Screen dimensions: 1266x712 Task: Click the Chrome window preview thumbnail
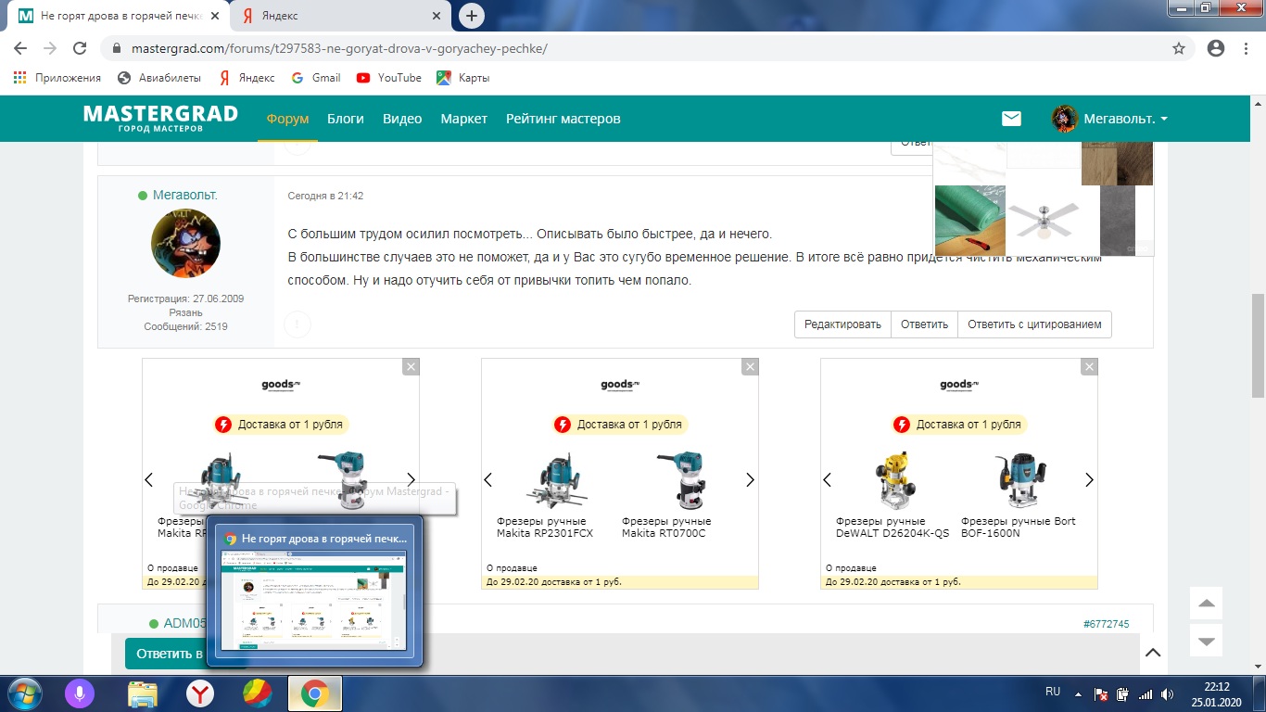tap(314, 598)
